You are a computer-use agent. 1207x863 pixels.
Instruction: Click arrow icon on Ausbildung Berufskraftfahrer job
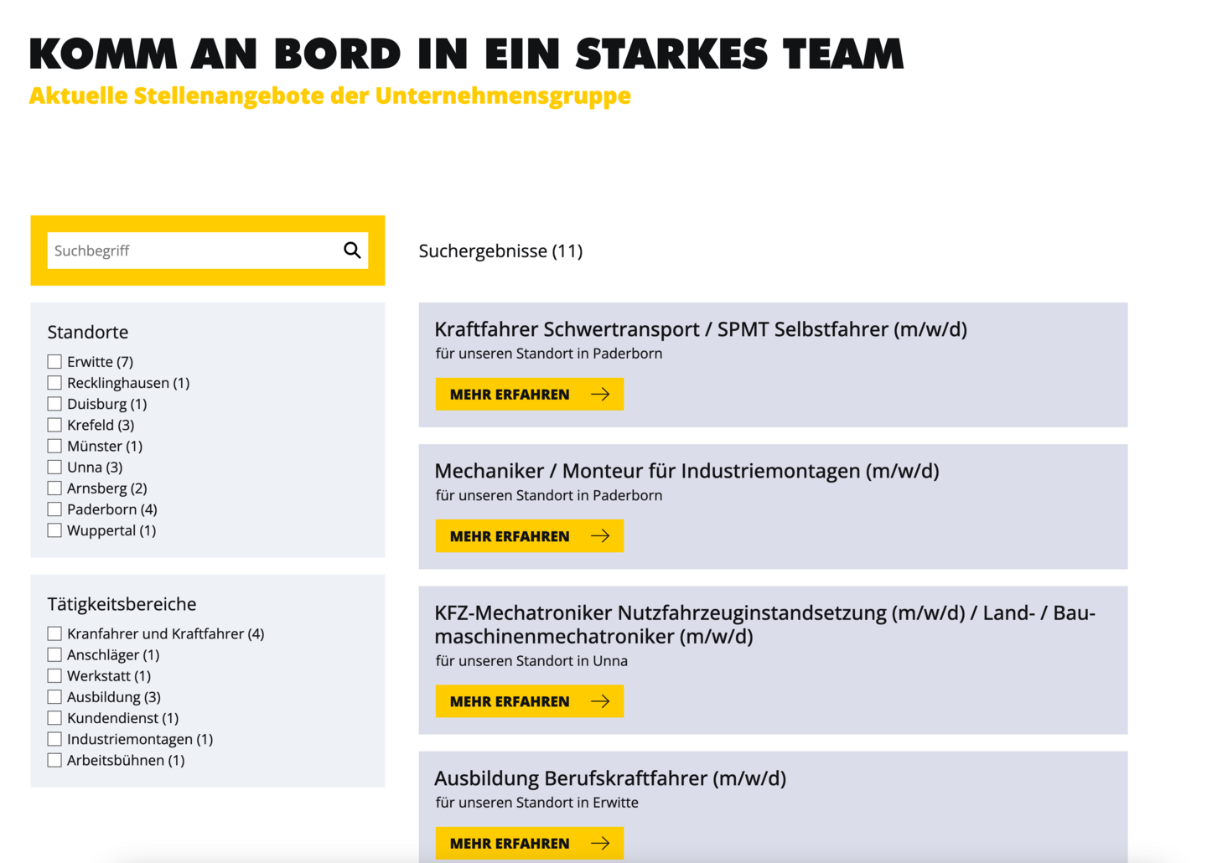[600, 843]
